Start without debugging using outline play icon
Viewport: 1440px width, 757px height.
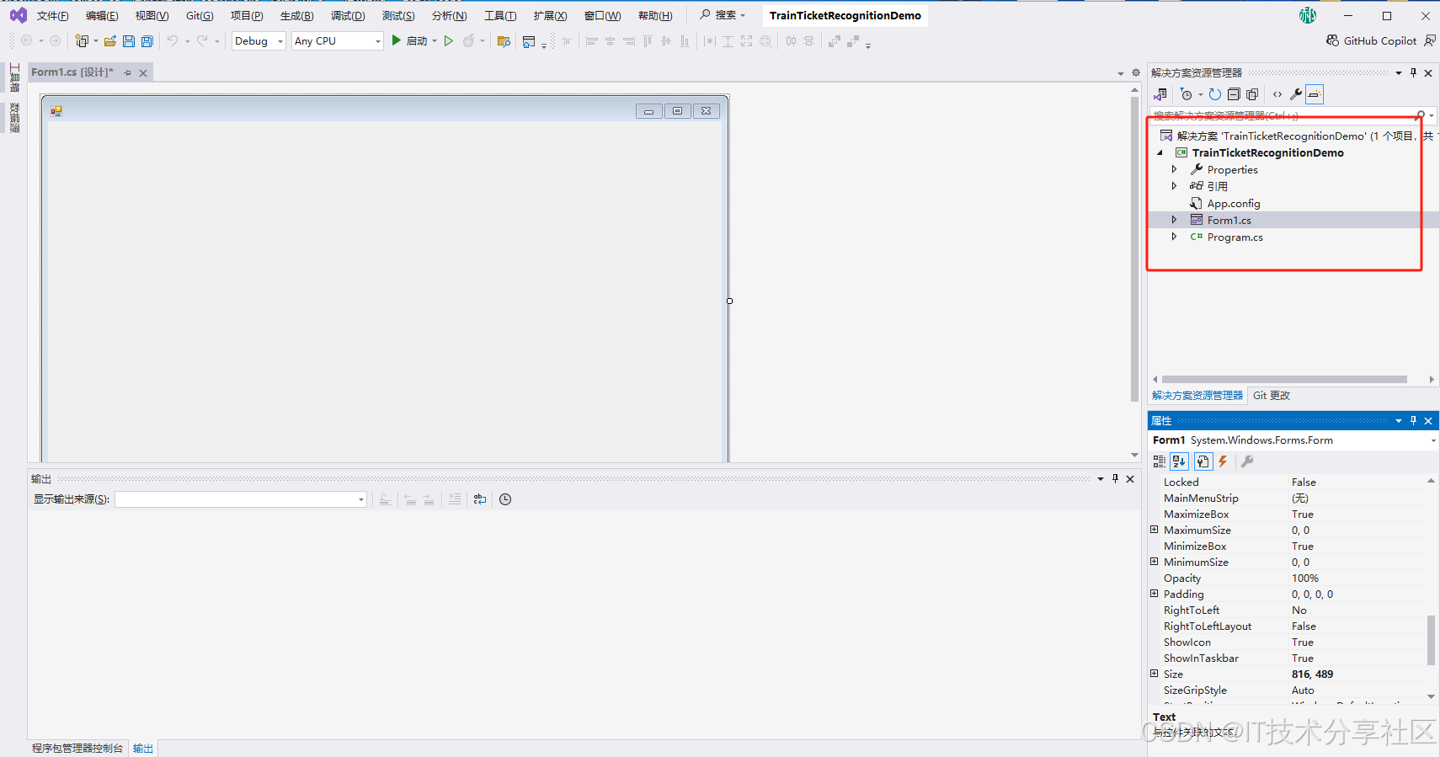point(449,40)
